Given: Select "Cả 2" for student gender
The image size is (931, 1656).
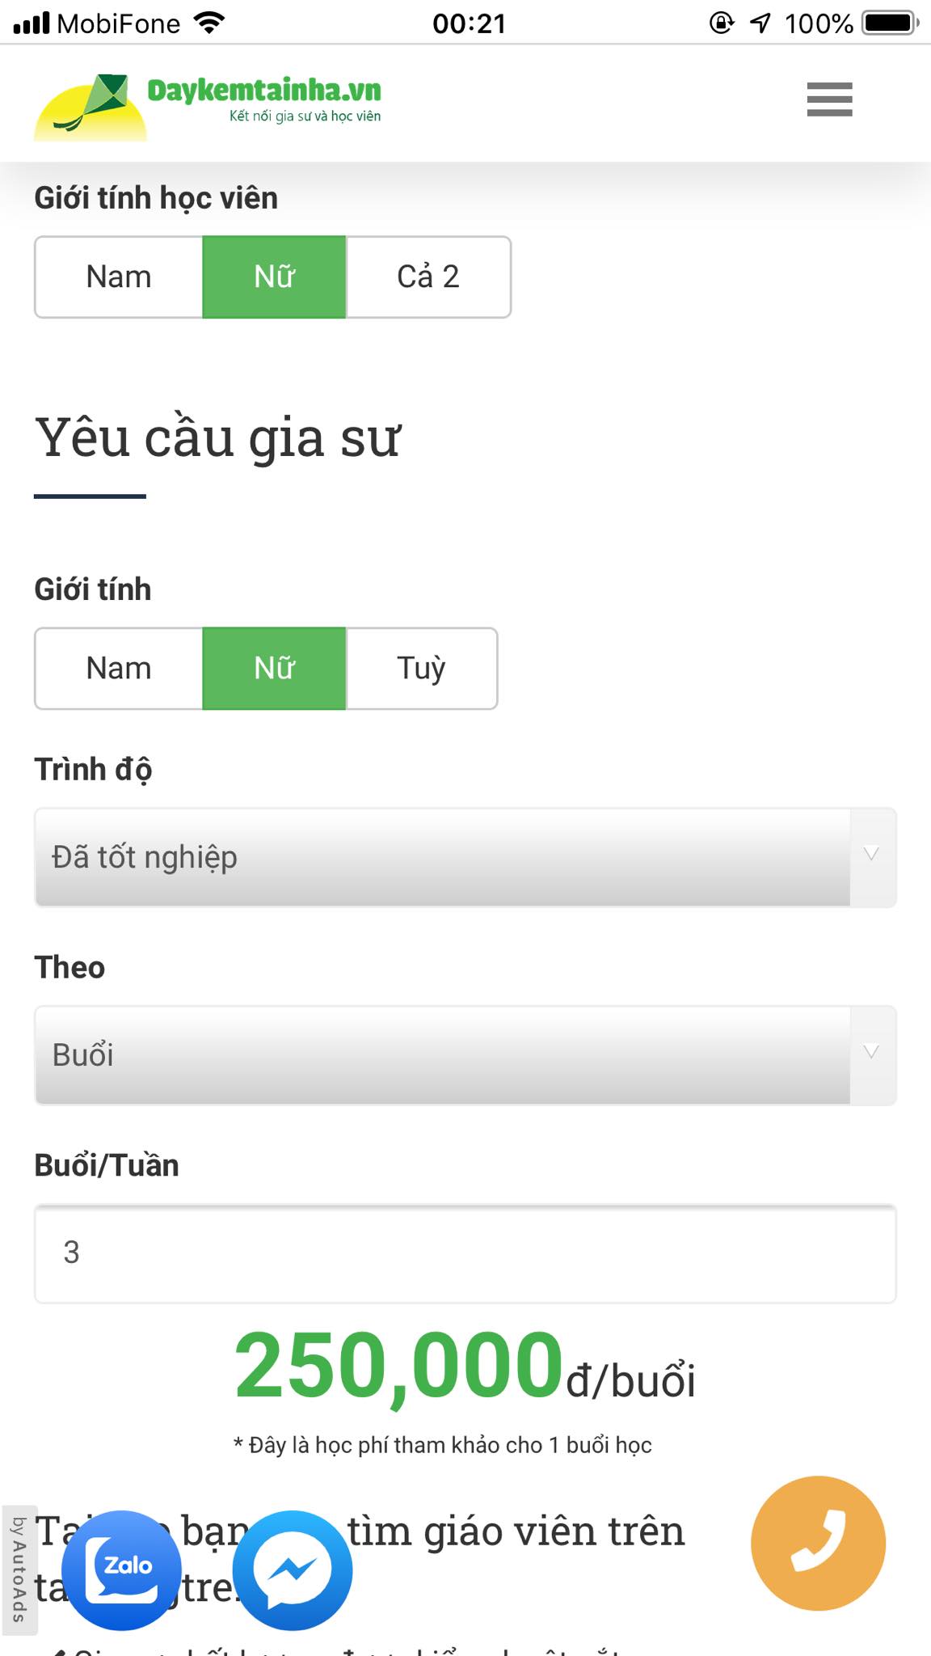Looking at the screenshot, I should click(x=428, y=277).
